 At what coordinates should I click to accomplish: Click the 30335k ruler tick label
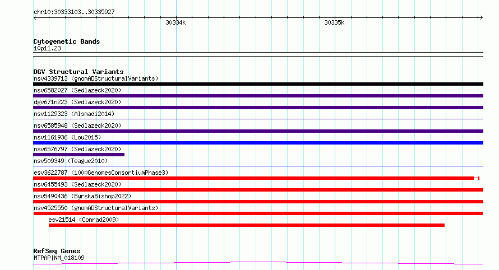pyautogui.click(x=334, y=22)
